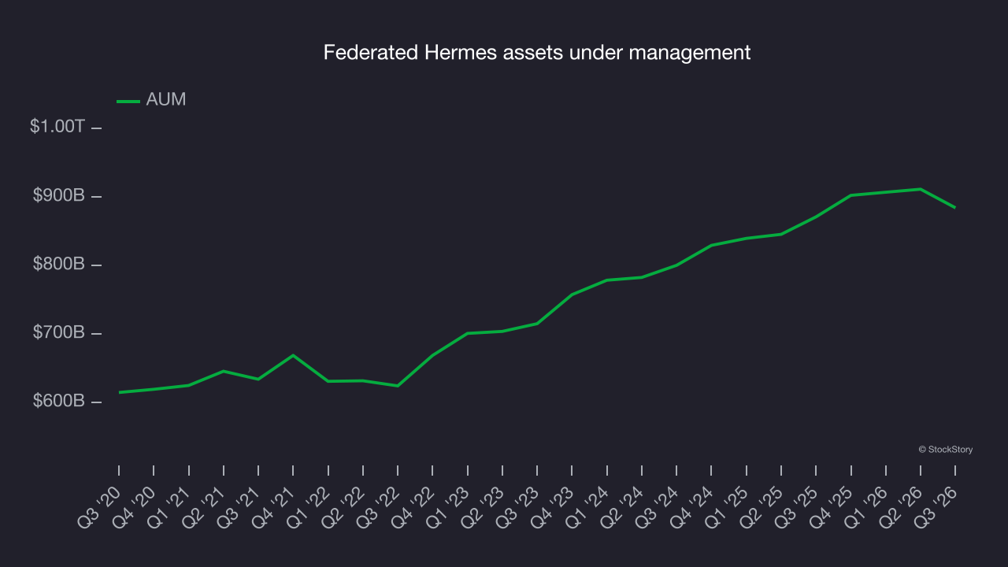Click the AUM line point at Q4 '21 peak
This screenshot has width=1008, height=567.
[x=293, y=355]
